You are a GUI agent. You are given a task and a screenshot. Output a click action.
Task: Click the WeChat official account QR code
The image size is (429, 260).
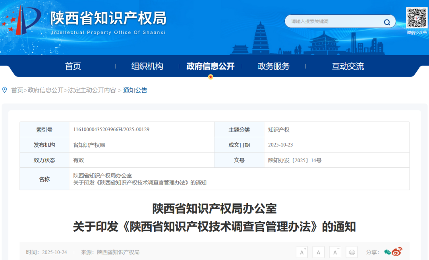(417, 18)
